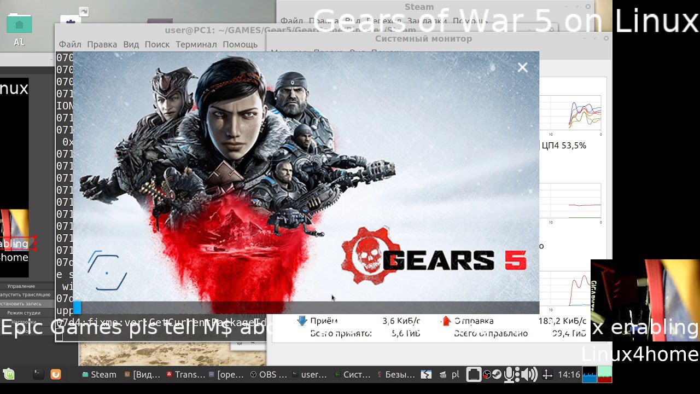Screen dimensions: 700x394
Task: Open the Al folder on the desktop
Action: (x=19, y=29)
